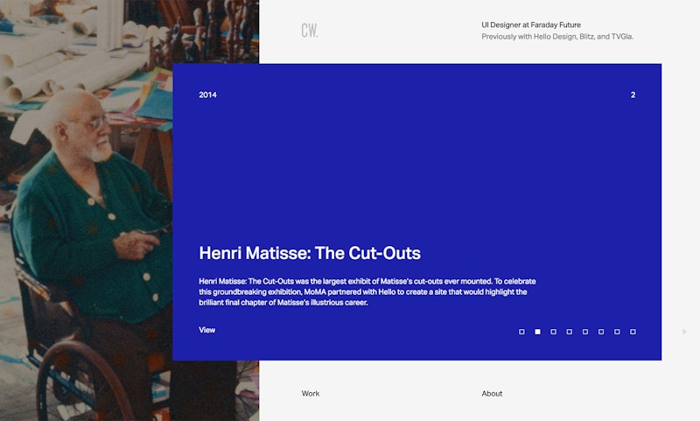Open the About page
This screenshot has height=421, width=700.
coord(492,393)
